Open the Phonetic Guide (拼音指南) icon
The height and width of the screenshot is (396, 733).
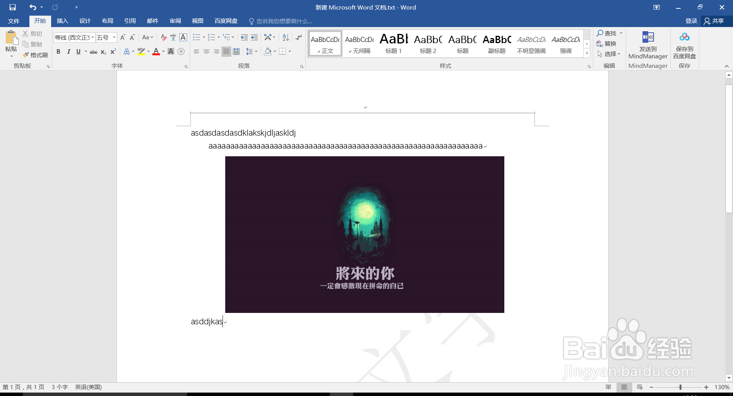(173, 37)
